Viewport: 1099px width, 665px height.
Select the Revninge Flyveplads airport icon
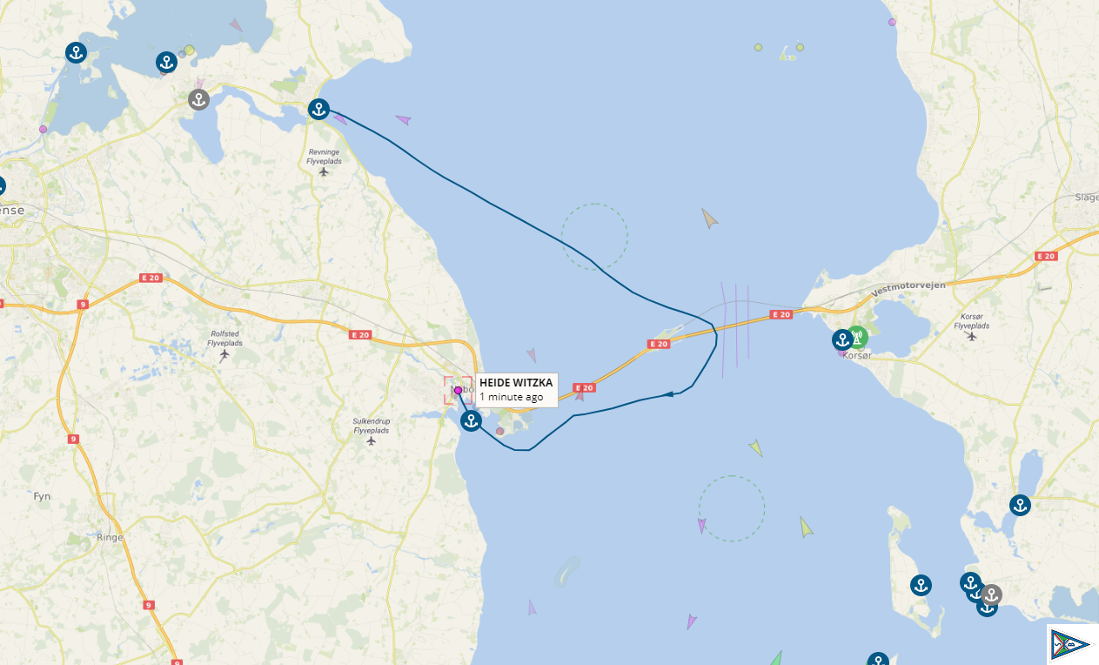point(324,171)
